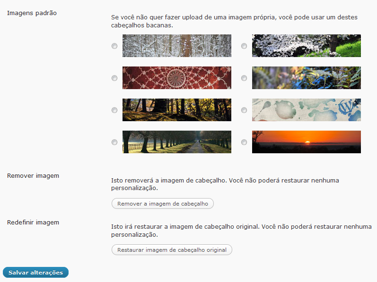Select radio button for WordPress inkblot header

[244, 110]
